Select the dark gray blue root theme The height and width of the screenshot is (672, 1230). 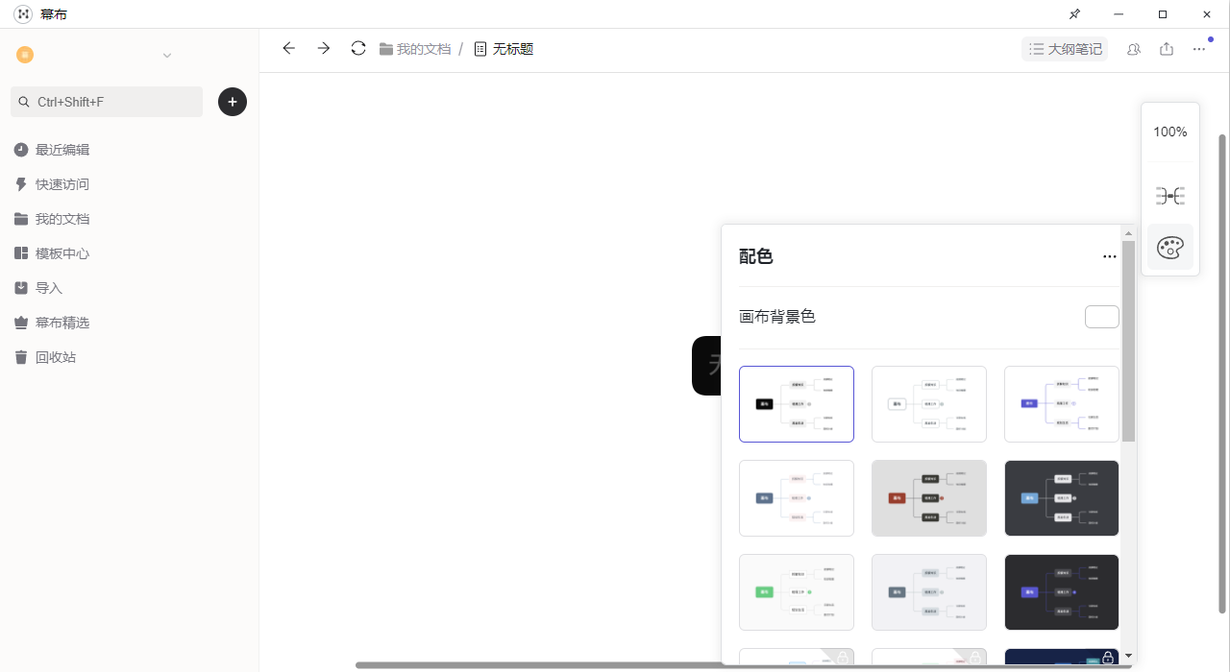(1062, 498)
